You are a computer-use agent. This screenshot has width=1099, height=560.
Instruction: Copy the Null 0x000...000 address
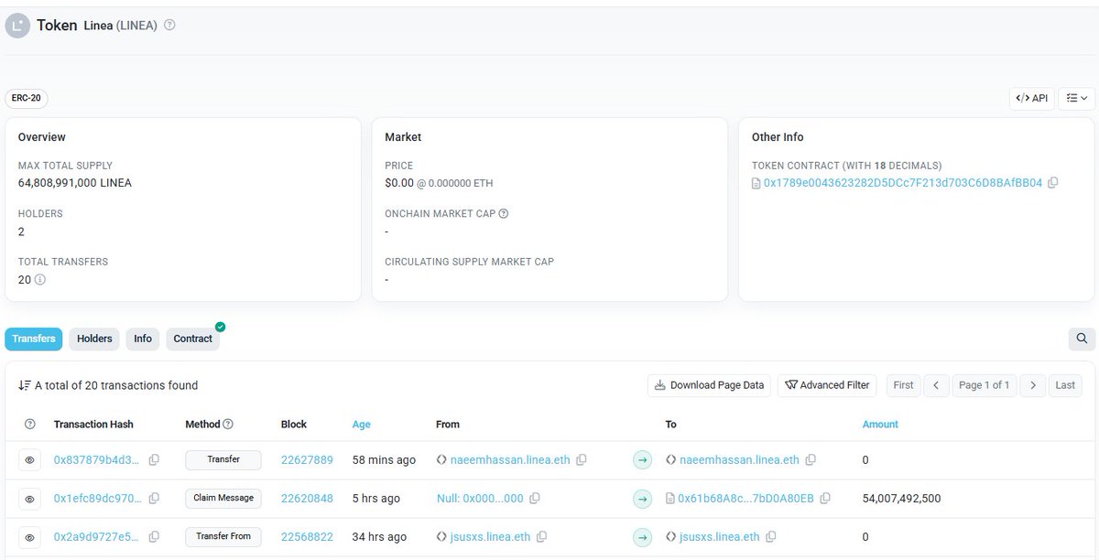535,499
